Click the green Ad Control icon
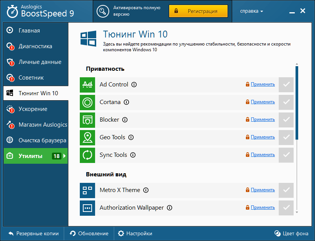This screenshot has width=315, height=241. 87,85
